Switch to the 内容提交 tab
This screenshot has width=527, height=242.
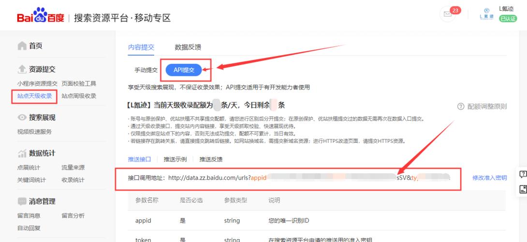click(141, 47)
